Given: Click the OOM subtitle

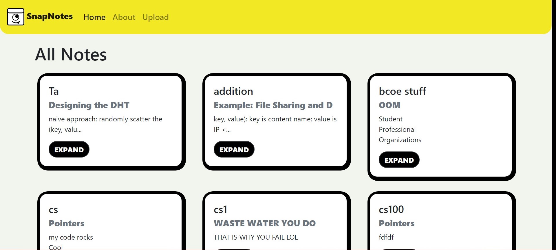Looking at the screenshot, I should pos(390,105).
